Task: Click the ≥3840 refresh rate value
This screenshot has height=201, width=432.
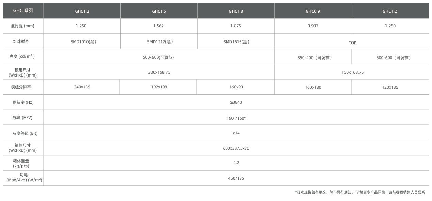Action: click(x=236, y=102)
